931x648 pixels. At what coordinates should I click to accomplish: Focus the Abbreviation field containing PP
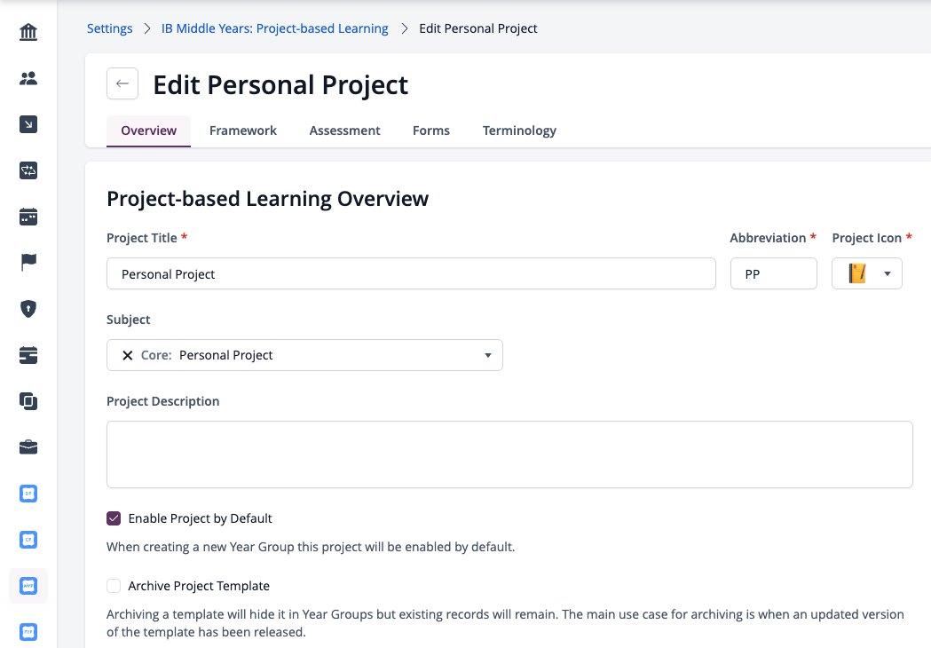(x=774, y=273)
